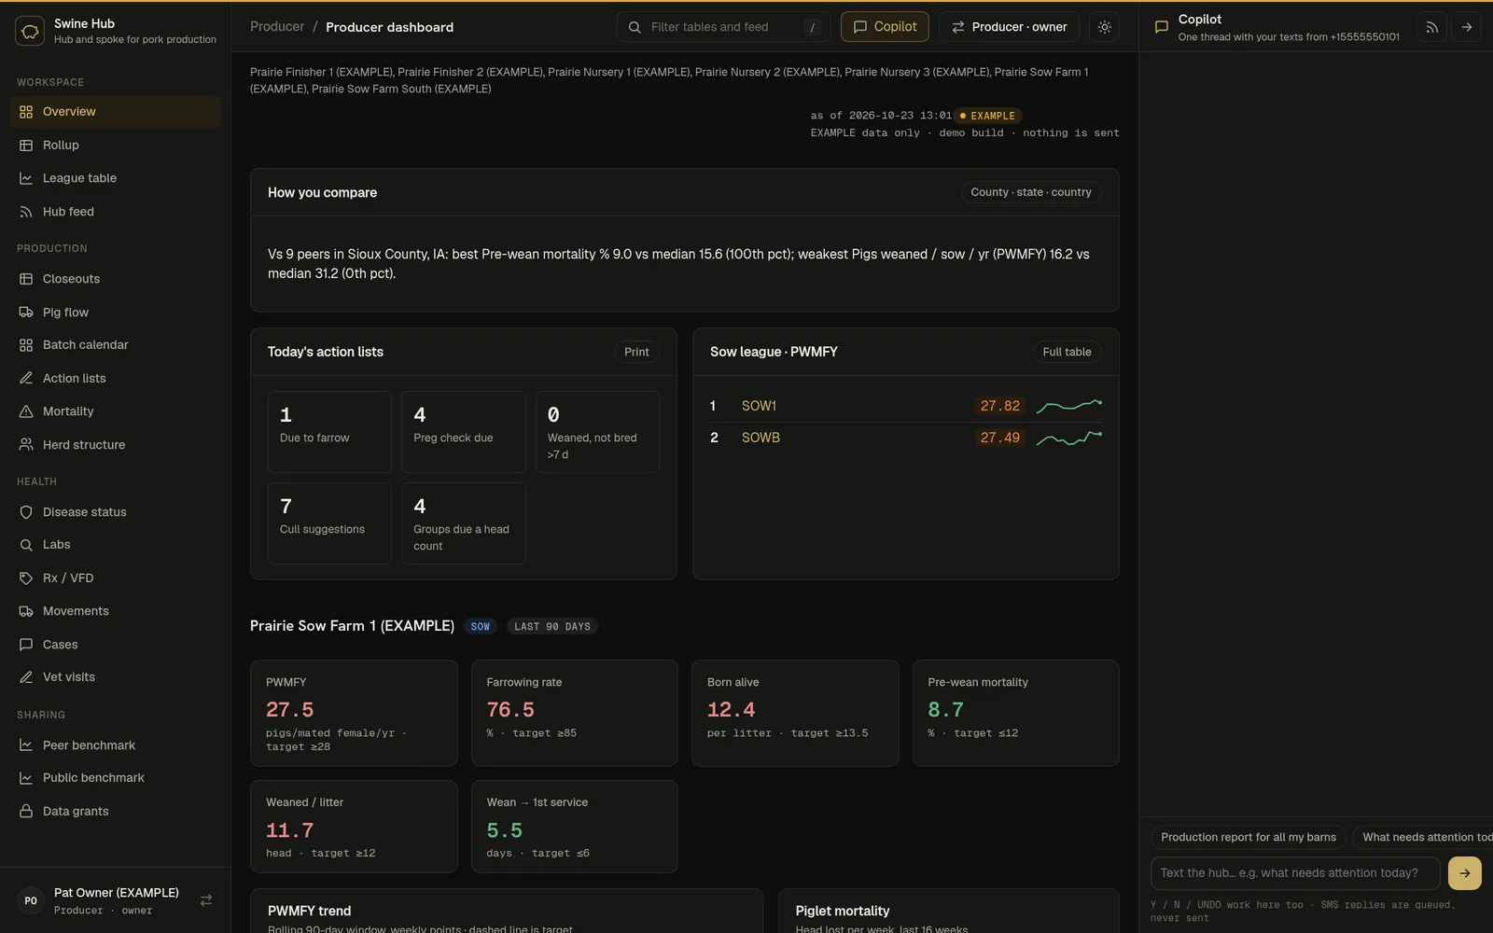
Task: Click the Piglet mortality chart heading
Action: click(x=843, y=911)
